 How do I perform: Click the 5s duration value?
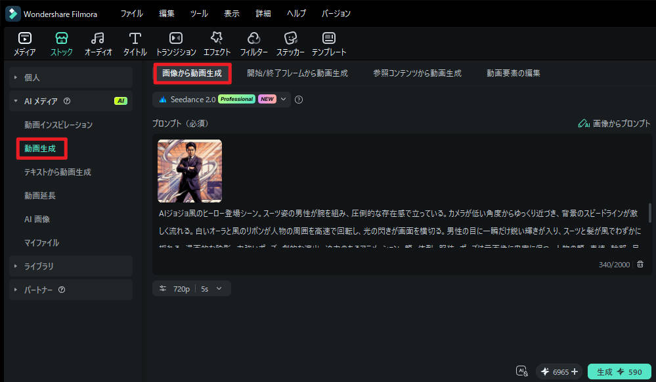[205, 289]
